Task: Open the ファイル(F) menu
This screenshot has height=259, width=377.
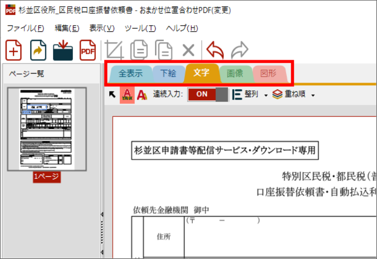Action: pyautogui.click(x=26, y=28)
